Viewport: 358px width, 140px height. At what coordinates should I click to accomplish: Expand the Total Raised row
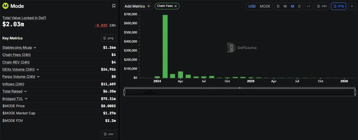25,91
